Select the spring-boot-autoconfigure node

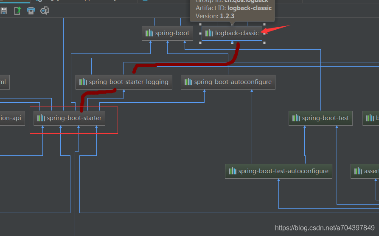228,82
